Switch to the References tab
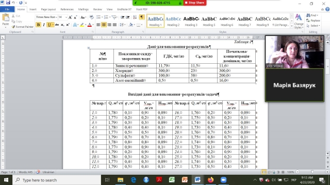 (67, 9)
